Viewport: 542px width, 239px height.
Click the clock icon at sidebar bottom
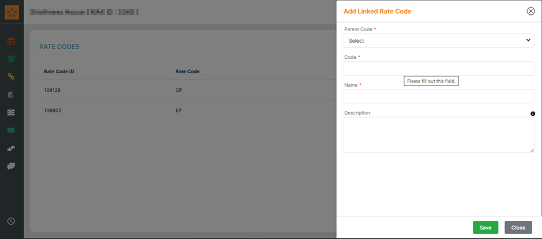coord(11,221)
